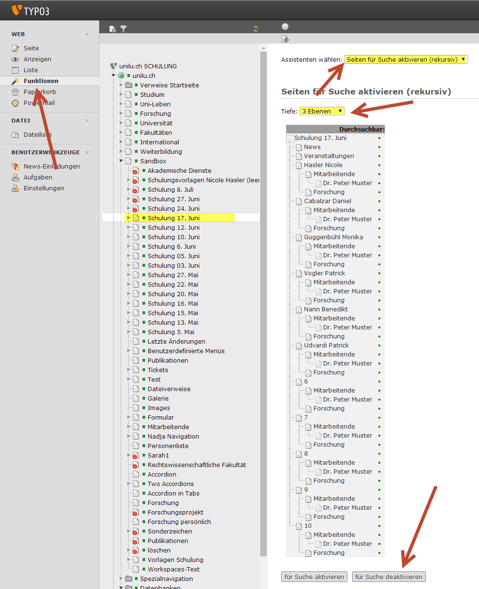Click the page icon of Schulung 17. Juni

pos(136,218)
